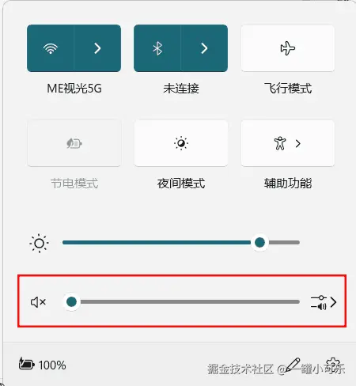
Task: Turn on night light mode tile
Action: point(181,143)
